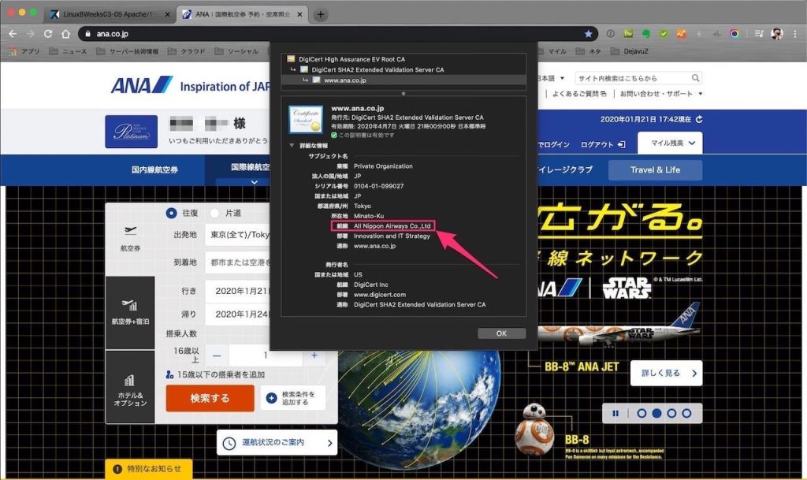Viewport: 807px width, 480px height.
Task: Open the Travel & Life menu
Action: (654, 169)
